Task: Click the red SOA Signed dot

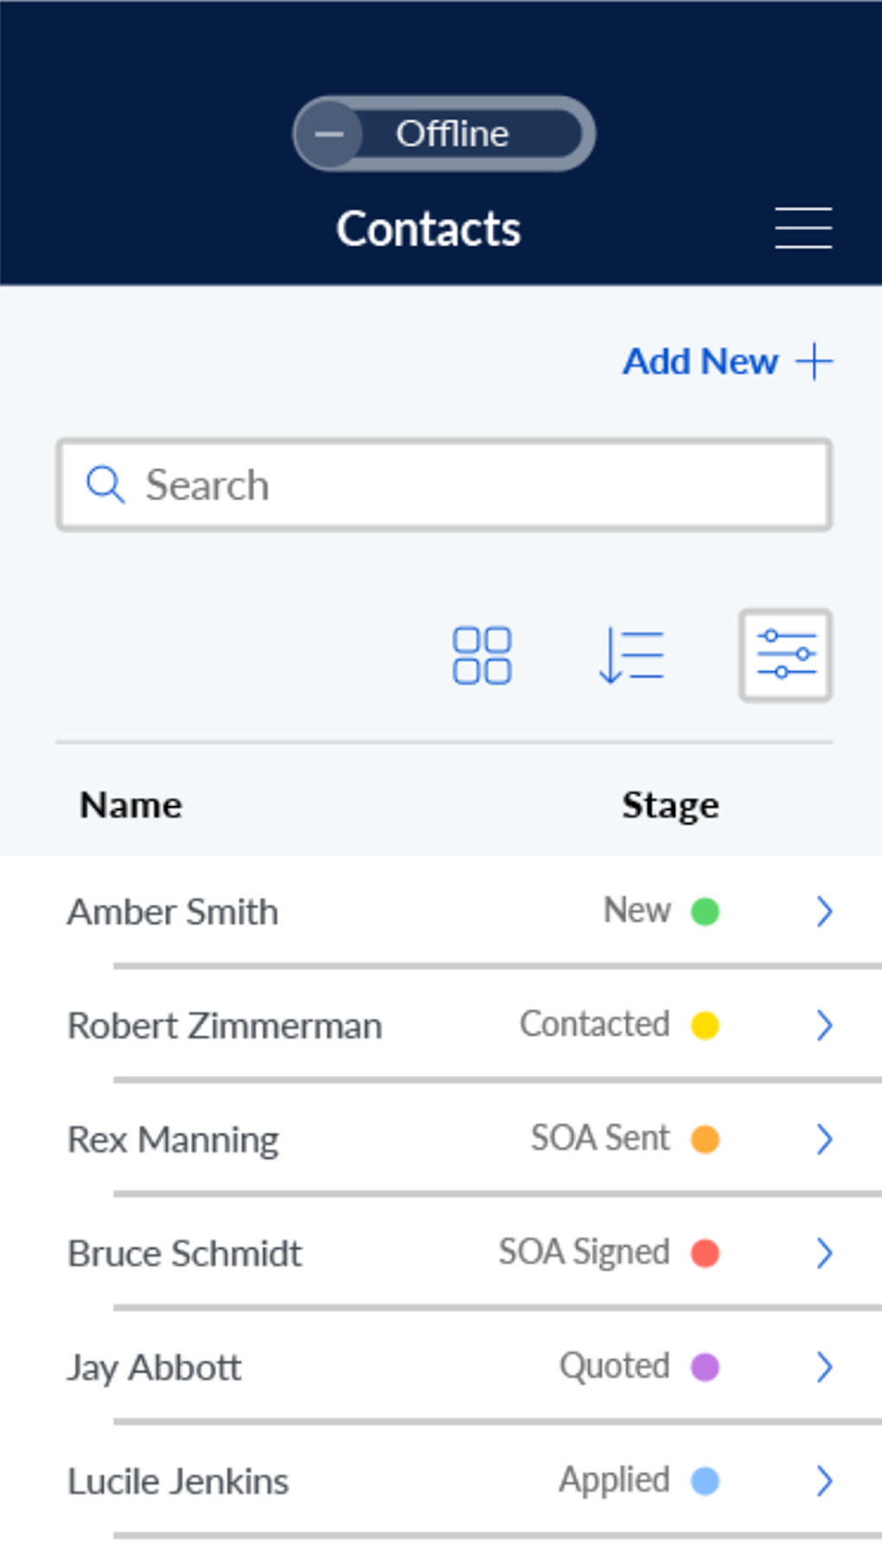Action: coord(705,1253)
